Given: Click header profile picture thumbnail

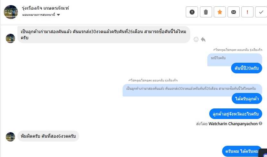Looking at the screenshot, I should click(11, 12).
